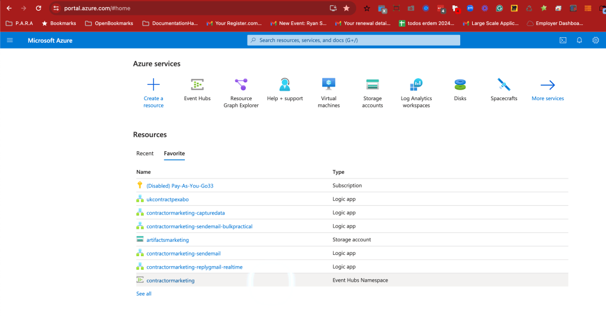
Task: Open contractormarketing-sendemail-bulkpractical logic app
Action: pos(200,226)
